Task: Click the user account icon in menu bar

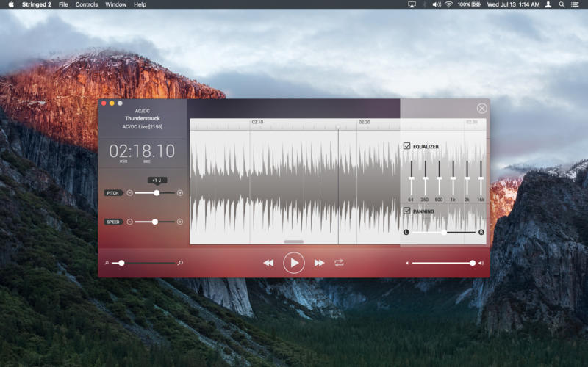Action: [x=548, y=4]
